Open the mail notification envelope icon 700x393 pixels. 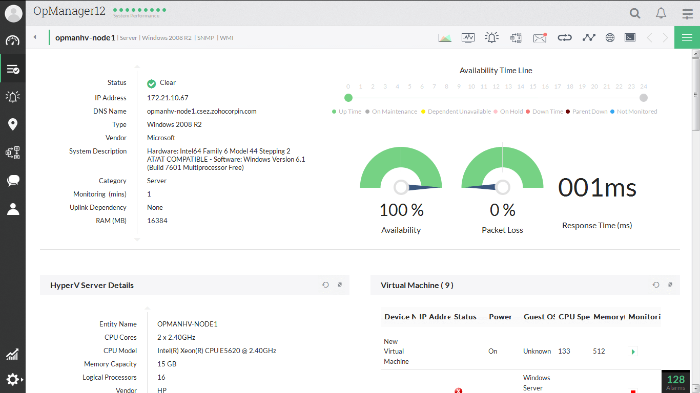[x=540, y=37]
